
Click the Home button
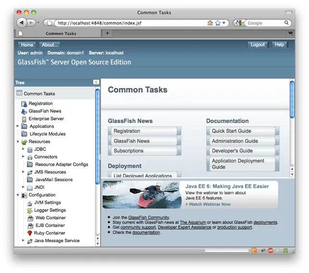(27, 45)
